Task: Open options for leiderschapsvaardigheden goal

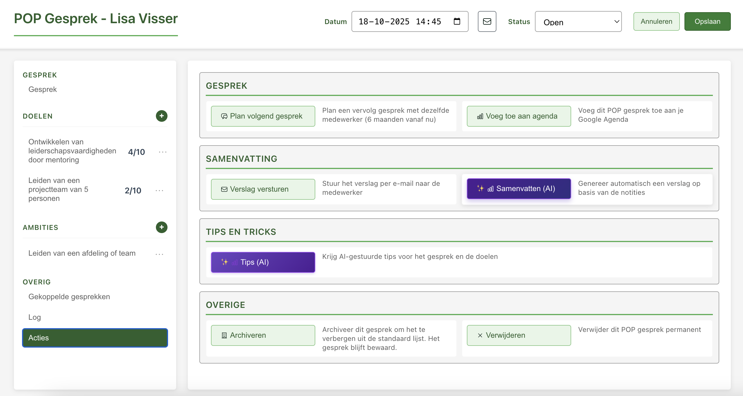Action: [163, 152]
